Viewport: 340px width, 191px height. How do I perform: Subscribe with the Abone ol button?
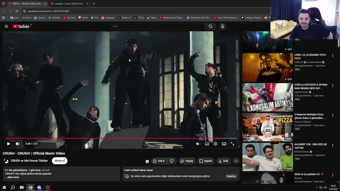click(x=59, y=161)
